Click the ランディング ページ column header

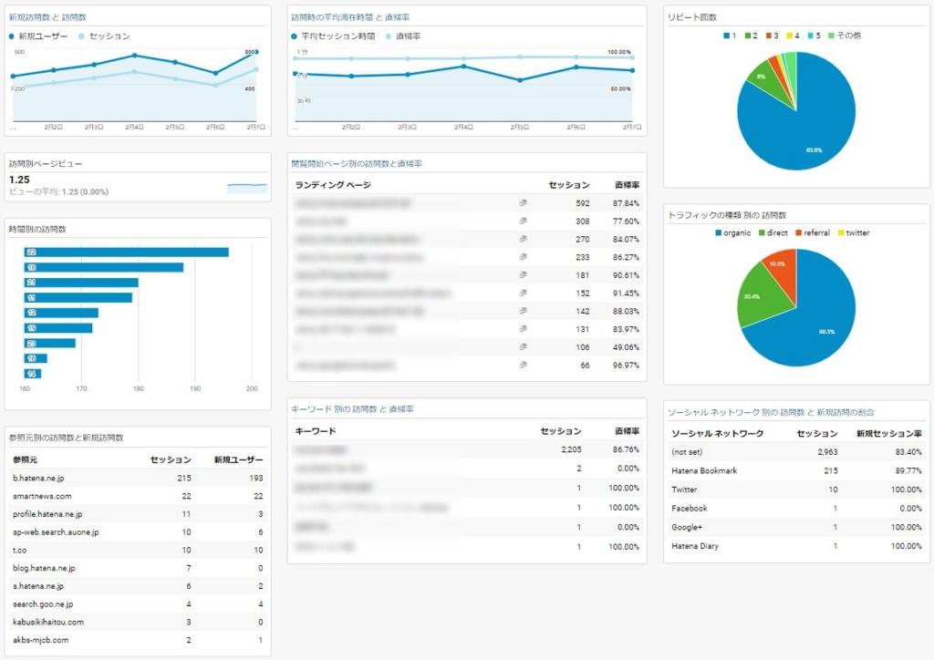click(333, 185)
